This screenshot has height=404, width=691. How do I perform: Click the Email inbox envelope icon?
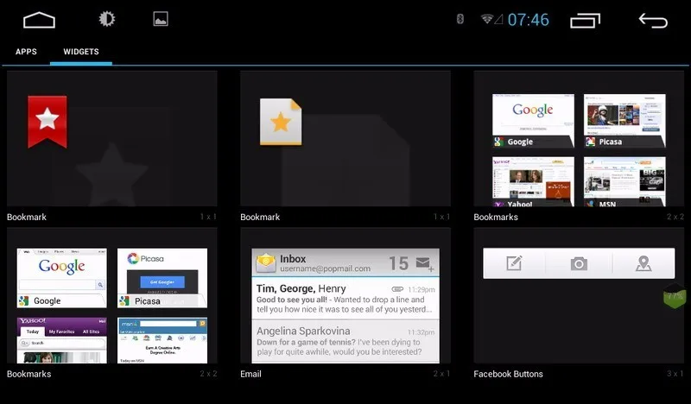click(266, 263)
